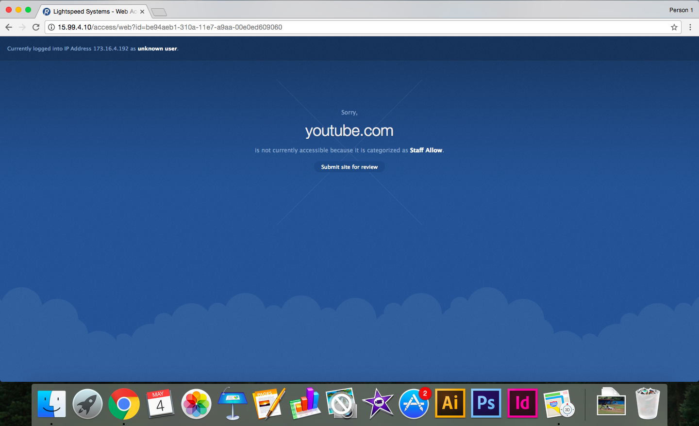Open a new browser tab
This screenshot has height=426, width=699.
[159, 12]
